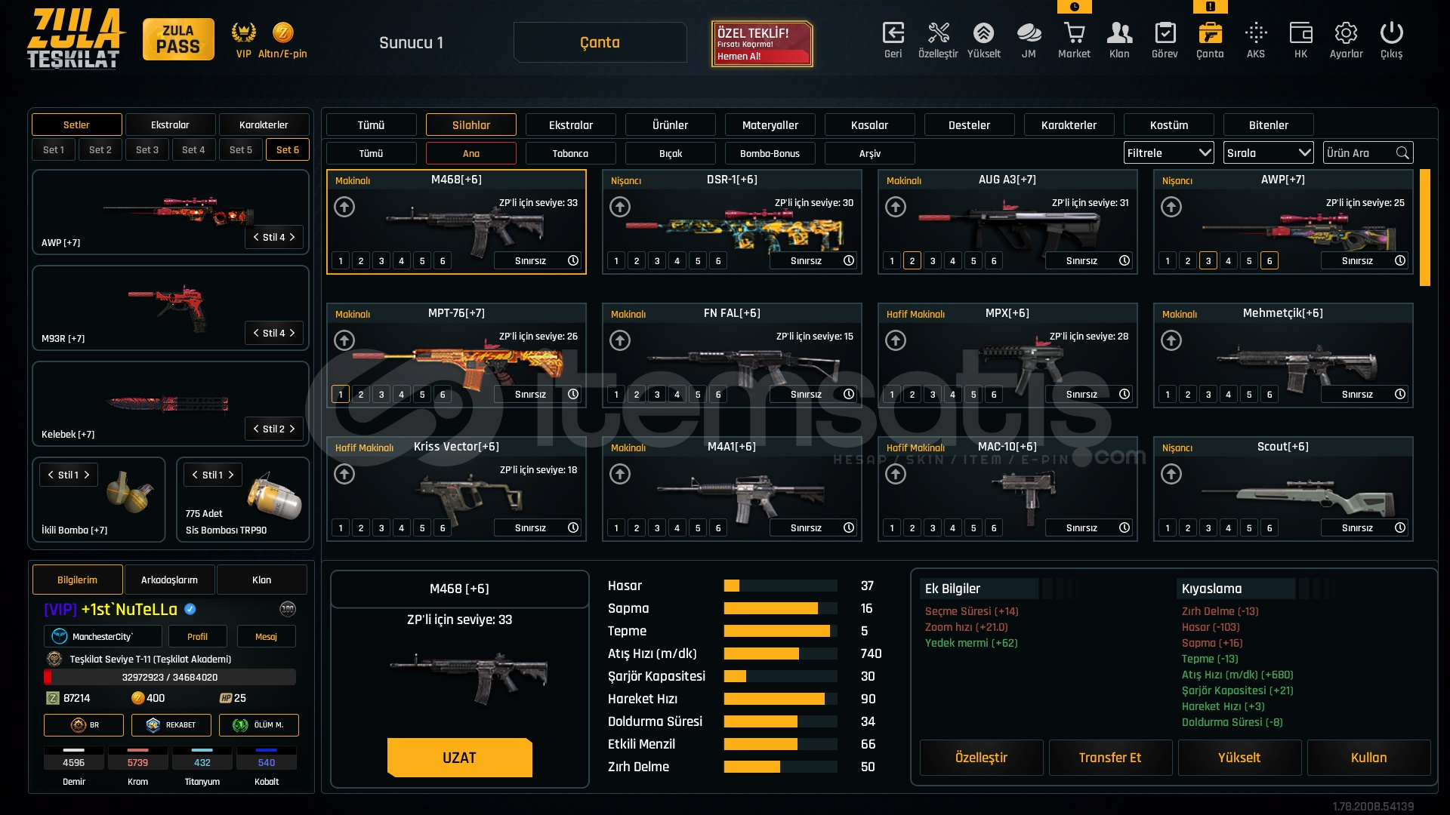Open the Zula Pass badge
Screen dimensions: 1450x815
(178, 39)
